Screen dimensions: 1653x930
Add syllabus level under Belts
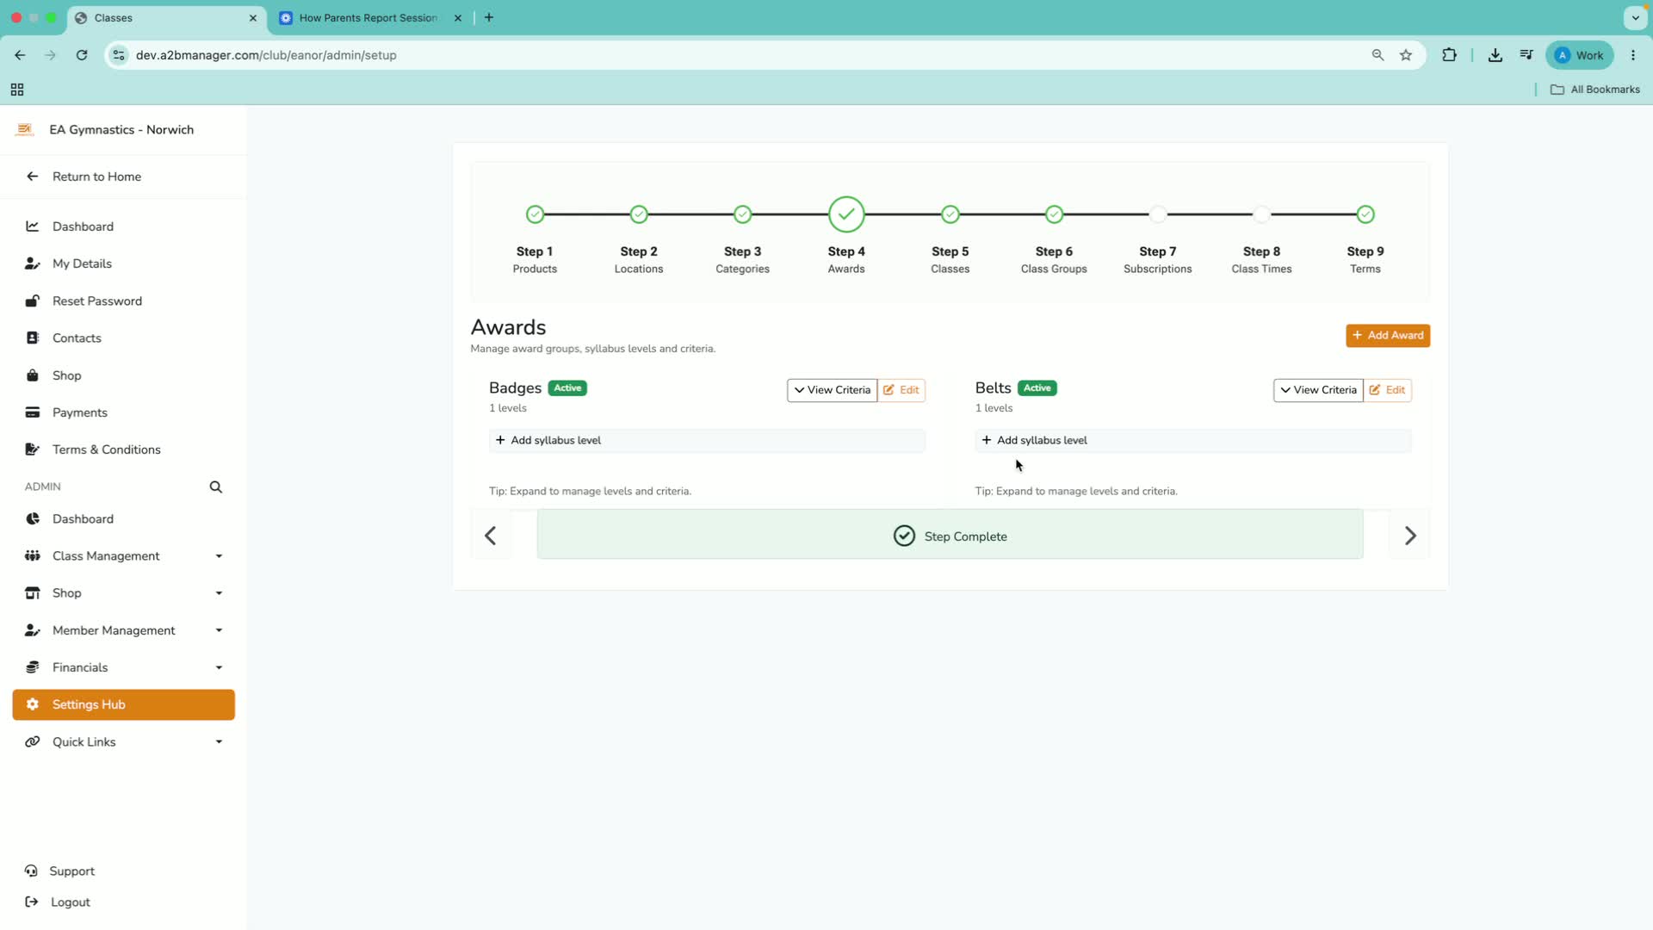1193,441
